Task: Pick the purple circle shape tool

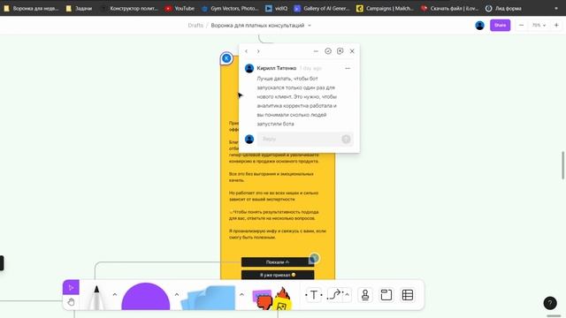Action: click(145, 297)
